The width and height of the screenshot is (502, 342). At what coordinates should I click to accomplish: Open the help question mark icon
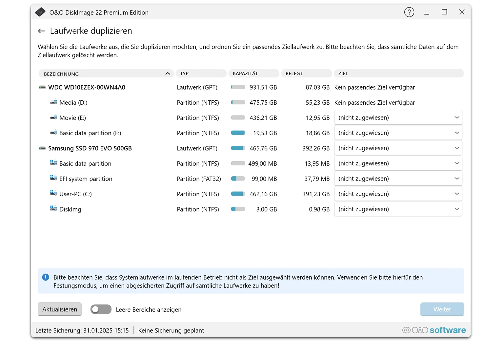[409, 12]
